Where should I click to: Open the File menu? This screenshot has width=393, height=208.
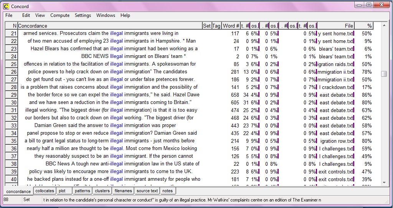pyautogui.click(x=9, y=15)
